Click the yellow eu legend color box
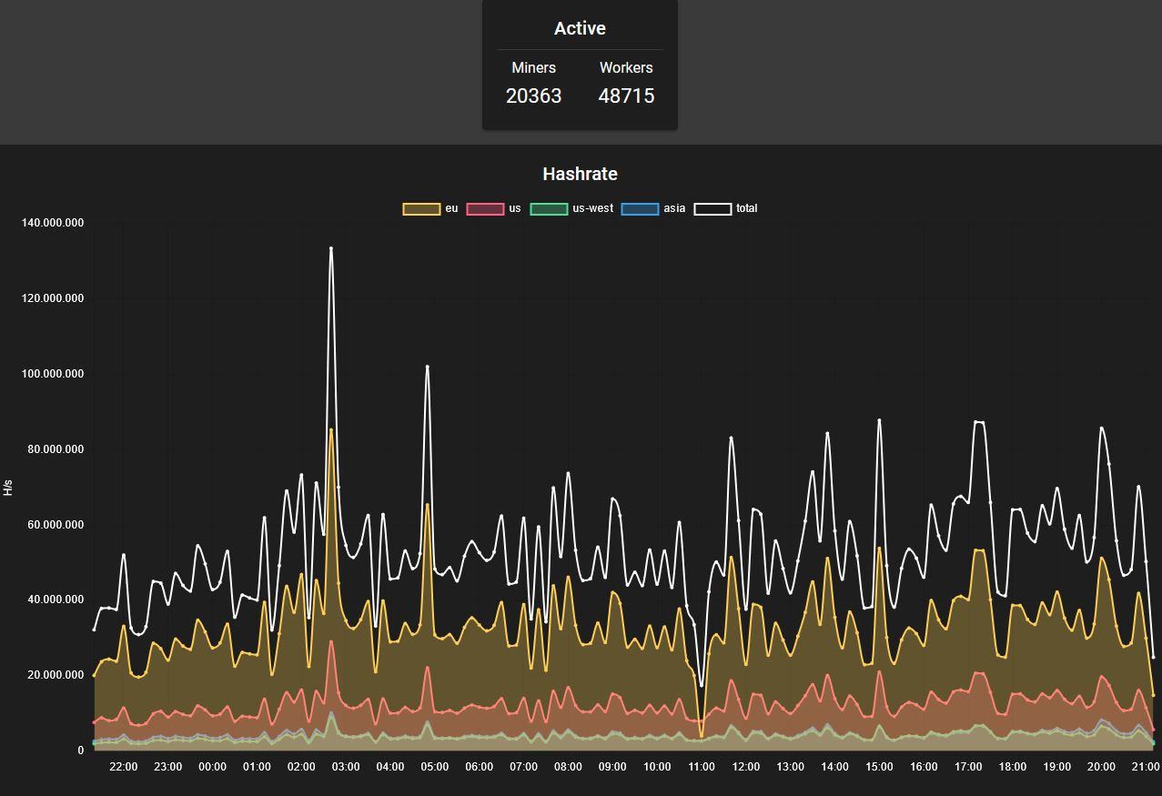 coord(421,209)
